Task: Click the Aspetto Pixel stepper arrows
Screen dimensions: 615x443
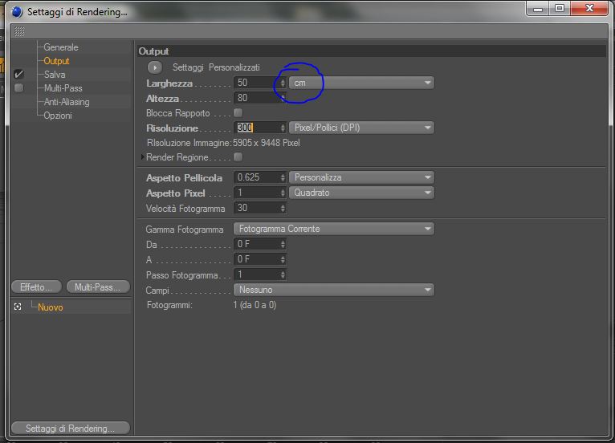Action: pyautogui.click(x=283, y=193)
